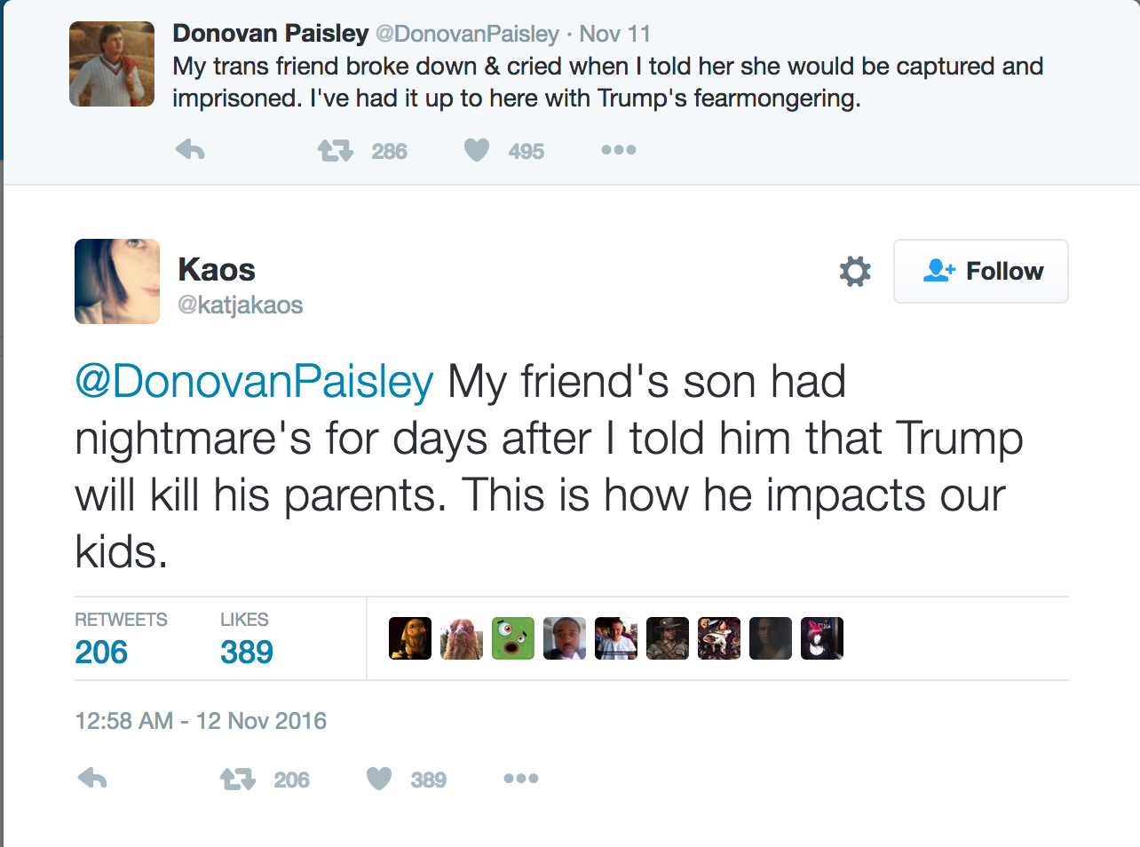
Task: Open Donovan Paisley's profile picture
Action: [x=112, y=64]
